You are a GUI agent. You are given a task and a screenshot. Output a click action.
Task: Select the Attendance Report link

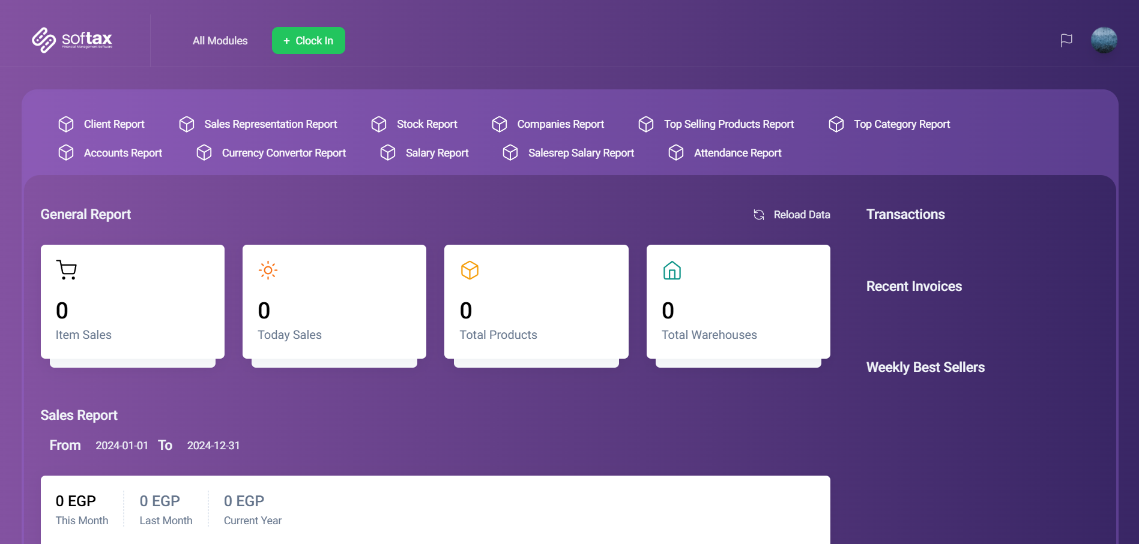click(737, 153)
